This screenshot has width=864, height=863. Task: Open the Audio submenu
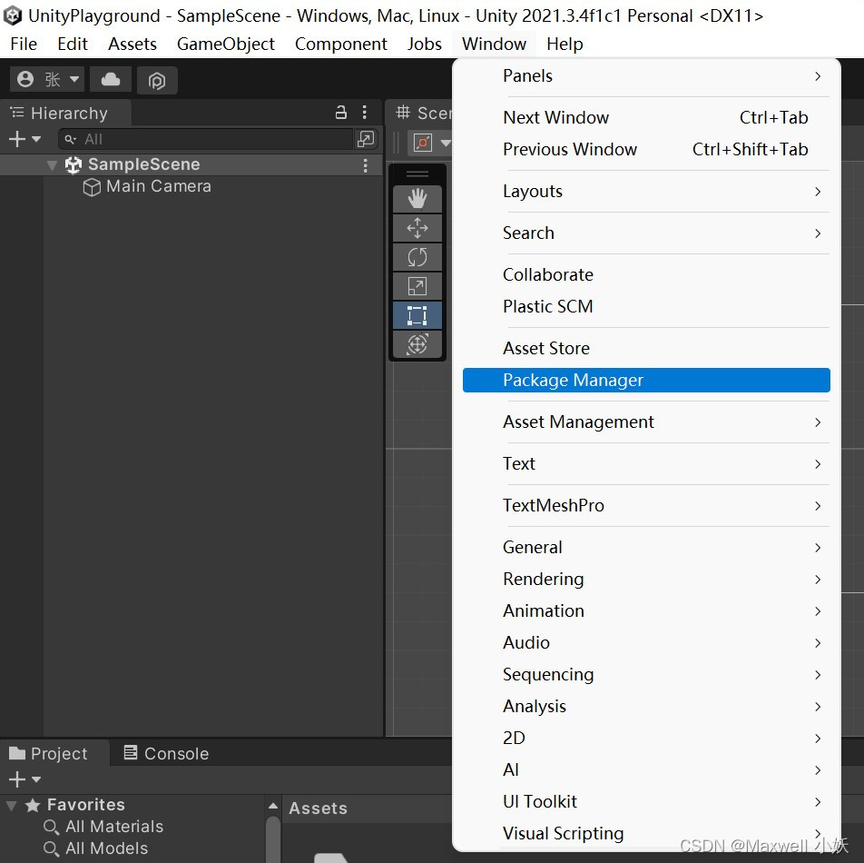click(x=646, y=643)
